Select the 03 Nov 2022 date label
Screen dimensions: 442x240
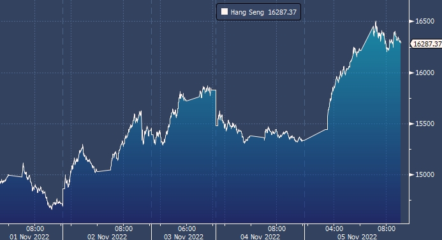pyautogui.click(x=184, y=237)
